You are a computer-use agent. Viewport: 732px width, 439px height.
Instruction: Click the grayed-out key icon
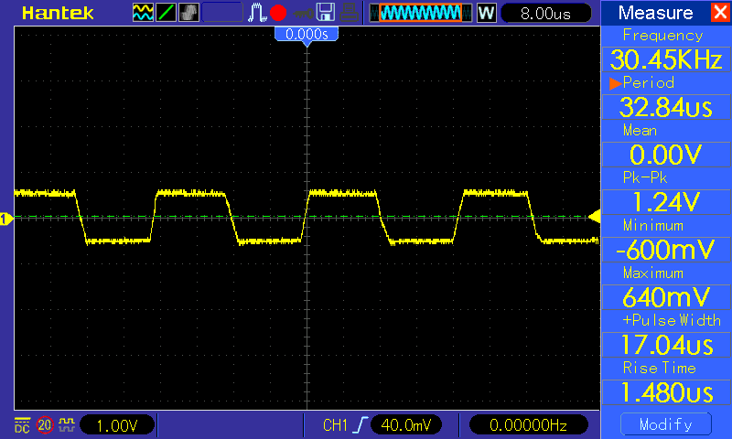coord(303,14)
